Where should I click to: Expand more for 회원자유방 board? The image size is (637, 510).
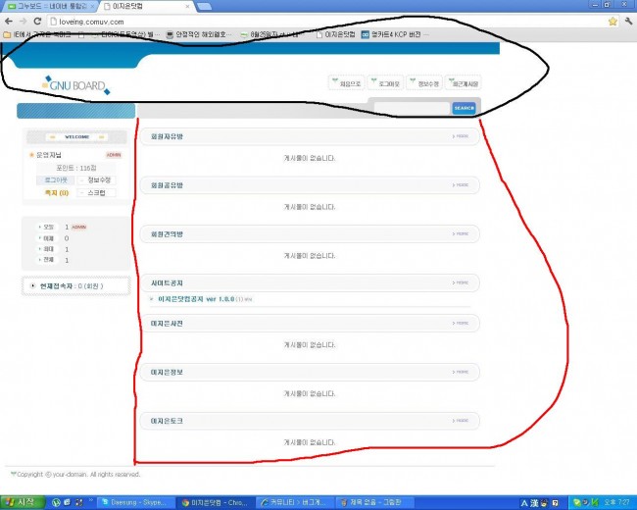point(460,137)
